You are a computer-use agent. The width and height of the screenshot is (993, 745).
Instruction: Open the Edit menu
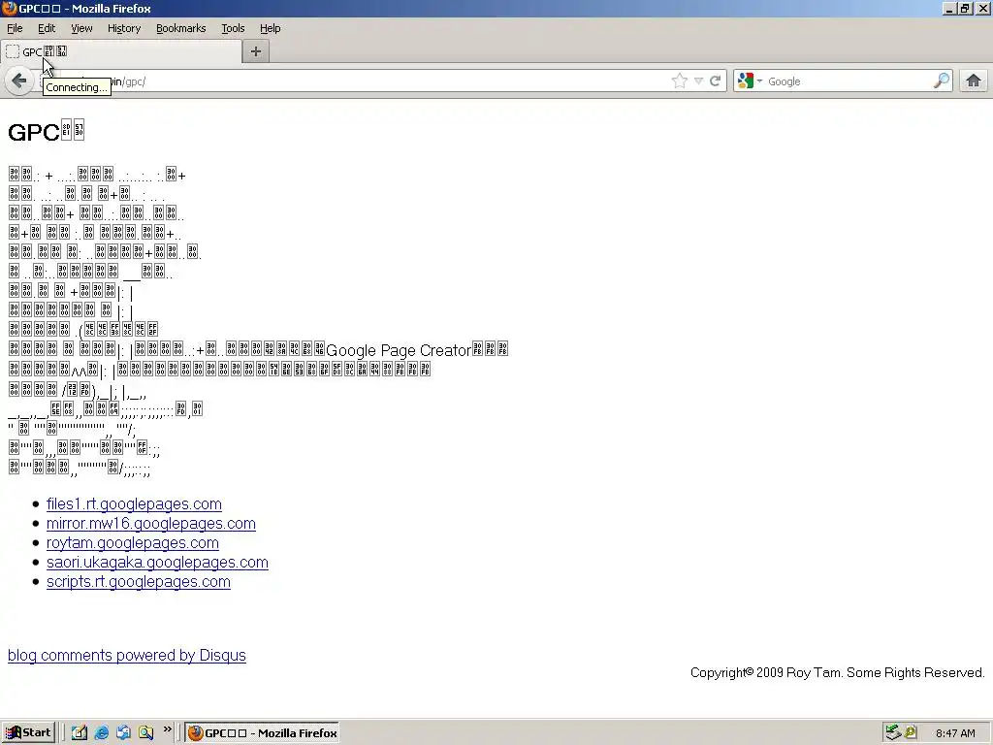pos(47,28)
